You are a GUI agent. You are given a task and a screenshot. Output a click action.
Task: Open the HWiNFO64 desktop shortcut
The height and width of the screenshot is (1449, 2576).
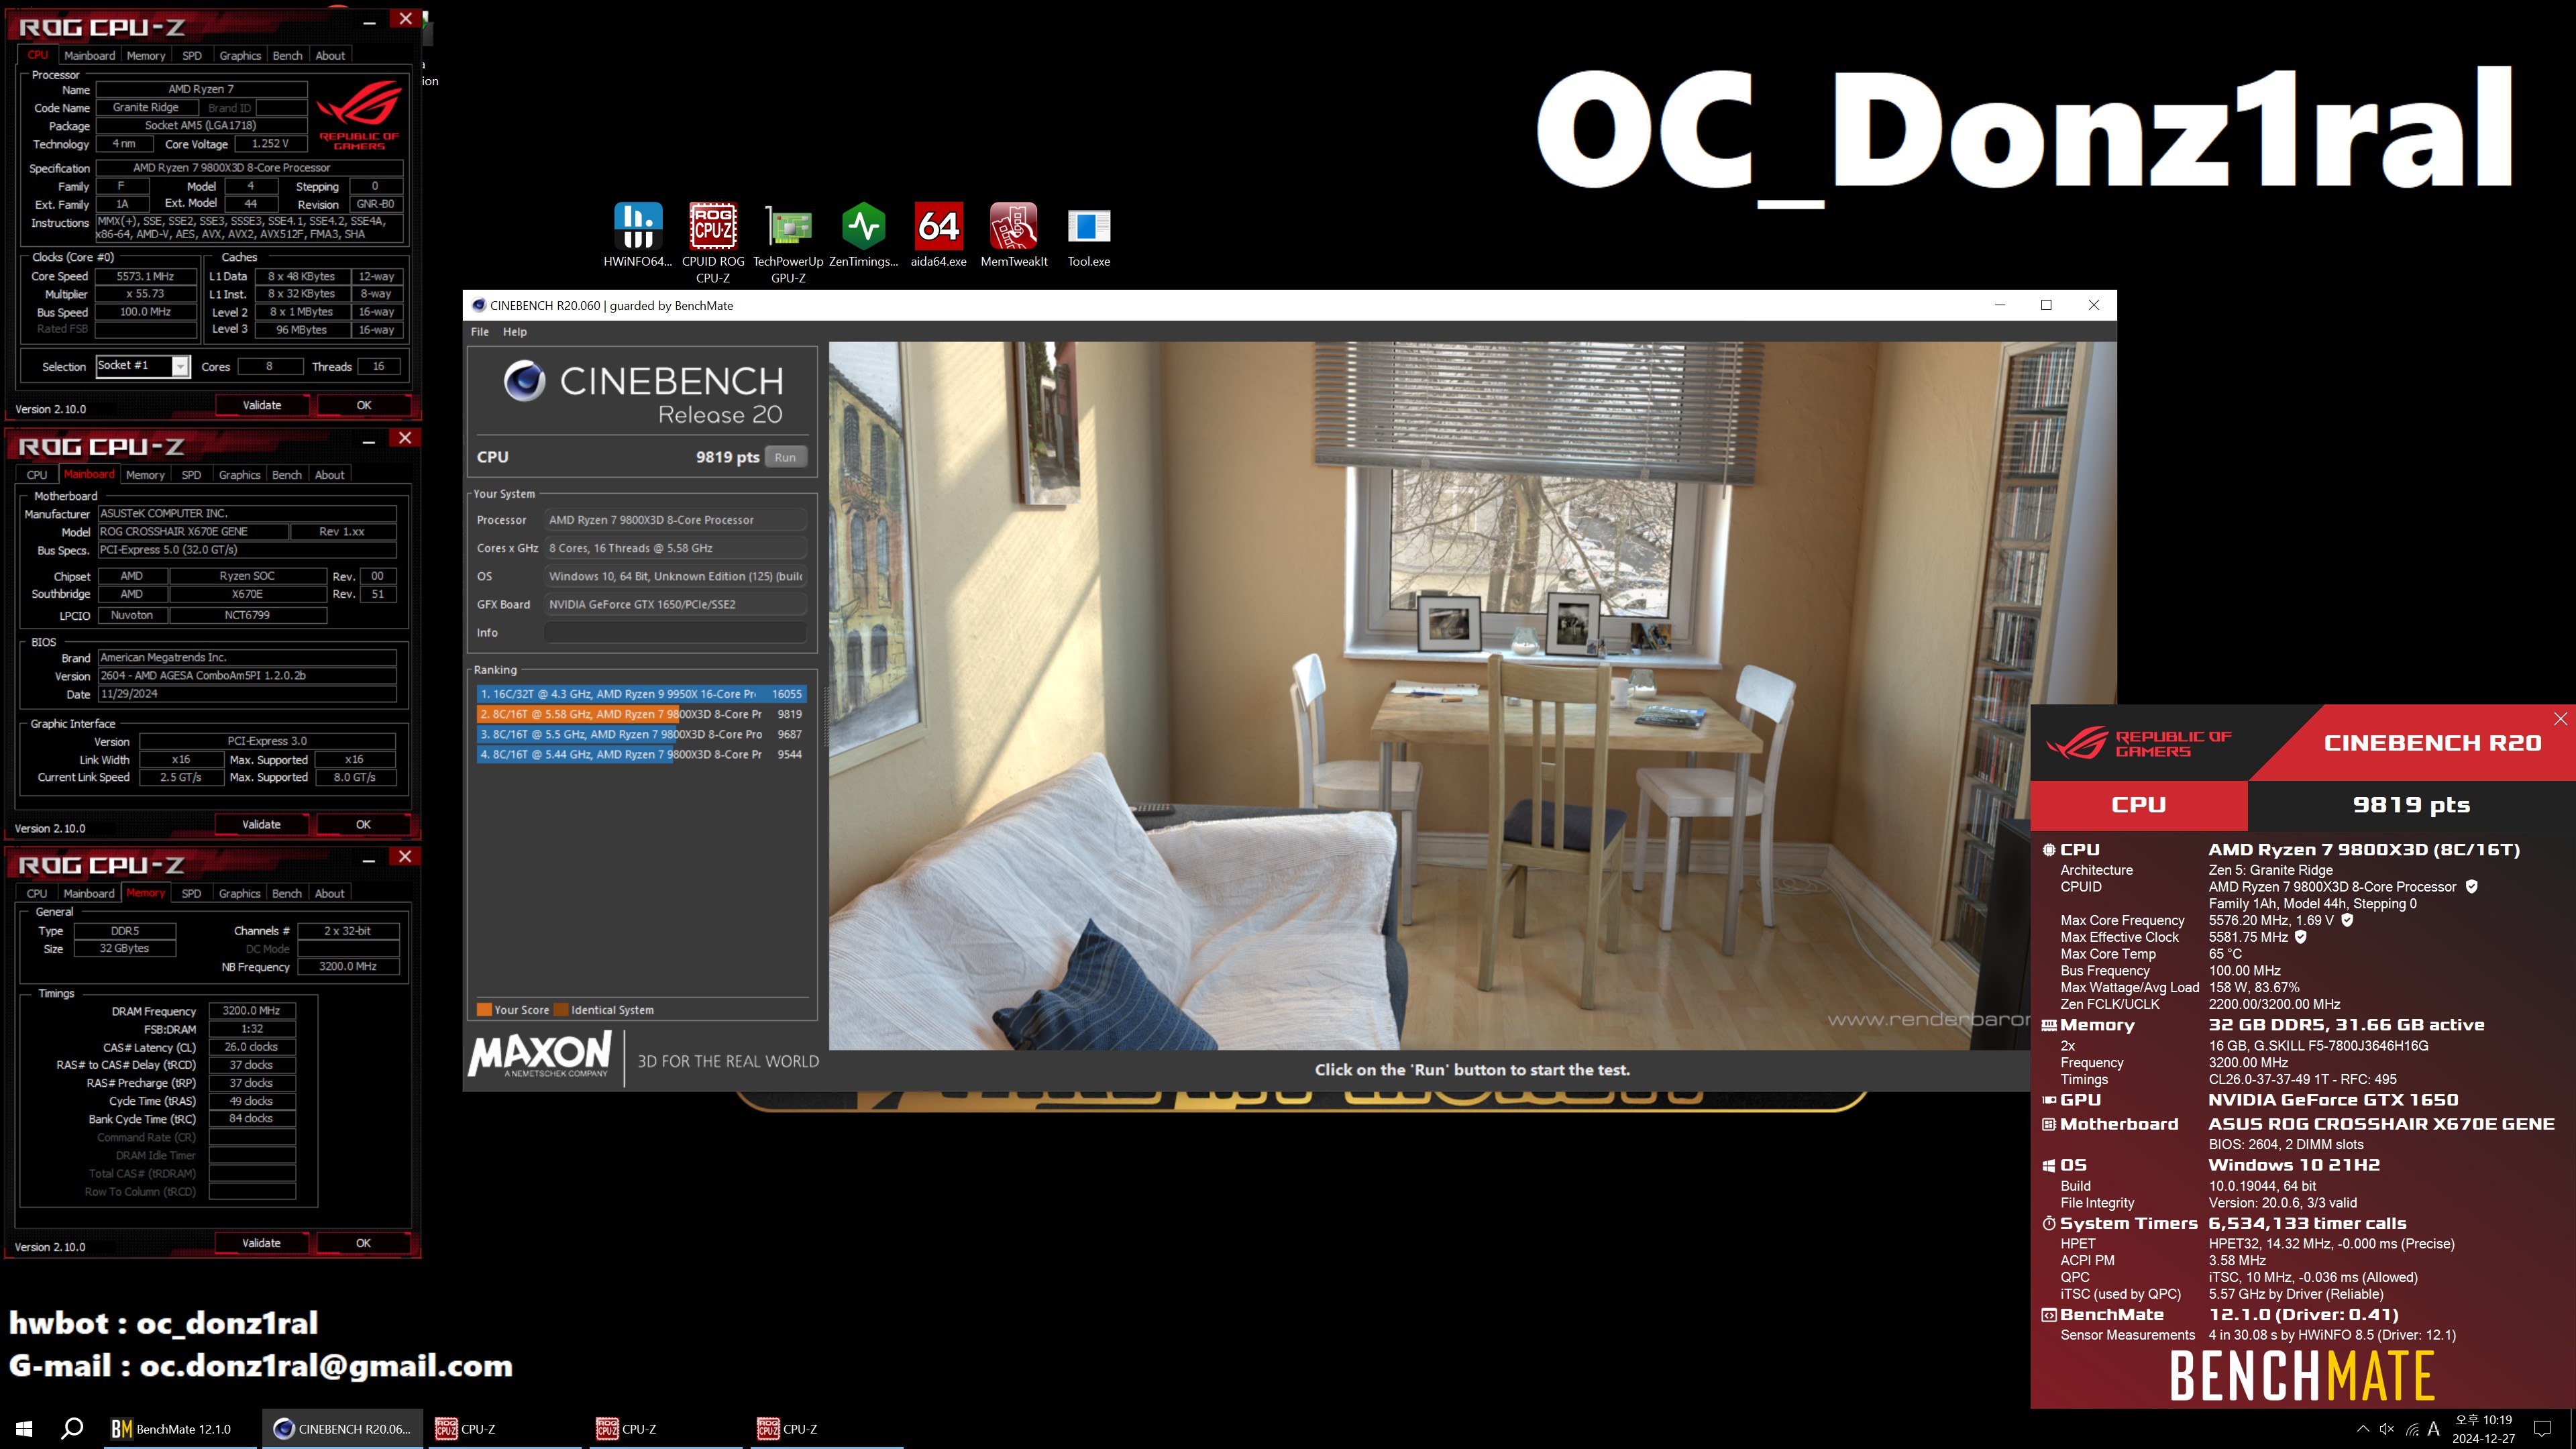637,236
